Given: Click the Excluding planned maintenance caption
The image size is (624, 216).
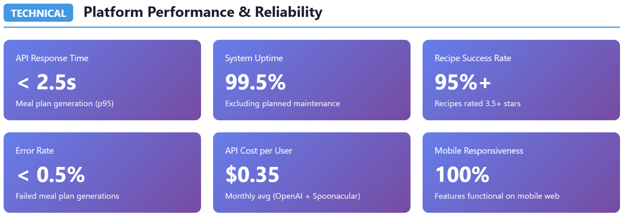Looking at the screenshot, I should [282, 104].
